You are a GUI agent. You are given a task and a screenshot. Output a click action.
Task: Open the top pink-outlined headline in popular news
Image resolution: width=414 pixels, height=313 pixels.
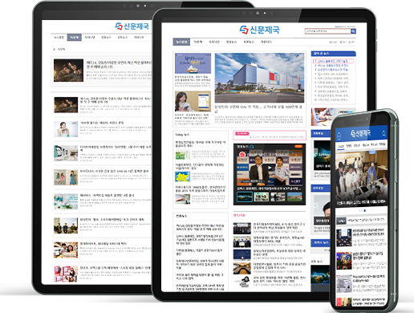333,61
